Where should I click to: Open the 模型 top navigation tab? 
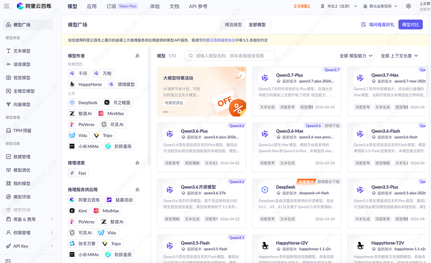point(72,6)
